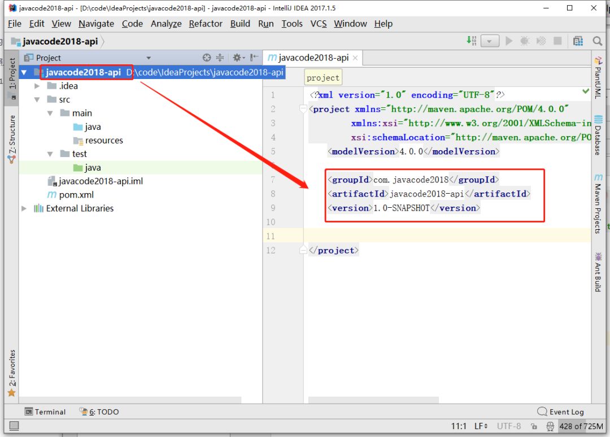610x437 pixels.
Task: Click the Collapse All icon in Project panel
Action: 220,58
